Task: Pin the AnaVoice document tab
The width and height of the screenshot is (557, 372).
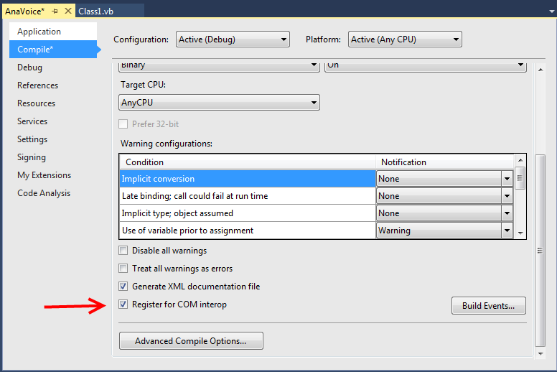Action: point(55,11)
